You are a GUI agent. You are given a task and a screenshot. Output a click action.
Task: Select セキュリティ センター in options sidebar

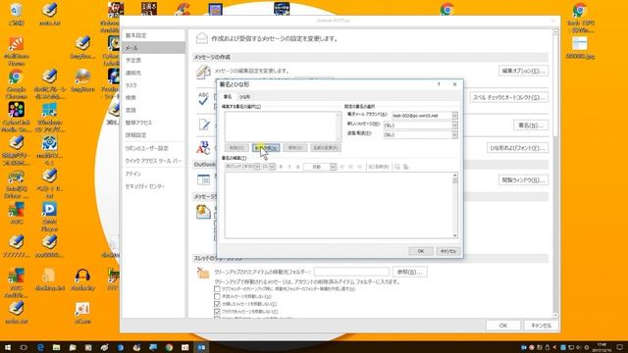point(153,186)
